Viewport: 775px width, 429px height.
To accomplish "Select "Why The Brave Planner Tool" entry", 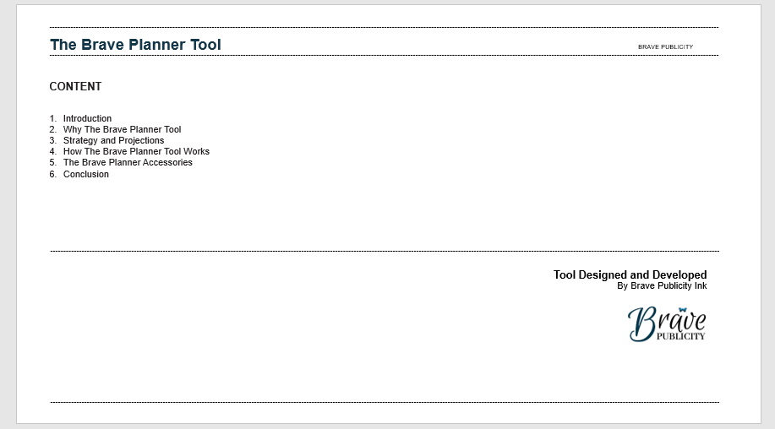I will coord(122,130).
